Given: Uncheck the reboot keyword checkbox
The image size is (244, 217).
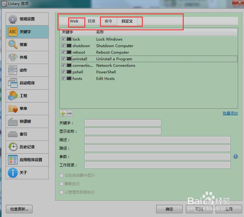Looking at the screenshot, I should coord(63,52).
